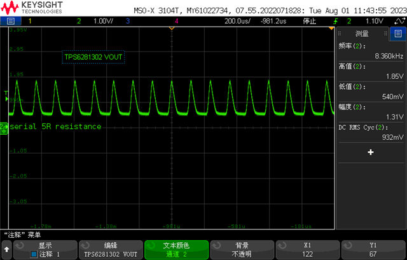Click the Keysight logo
The width and height of the screenshot is (407, 260).
pos(32,8)
